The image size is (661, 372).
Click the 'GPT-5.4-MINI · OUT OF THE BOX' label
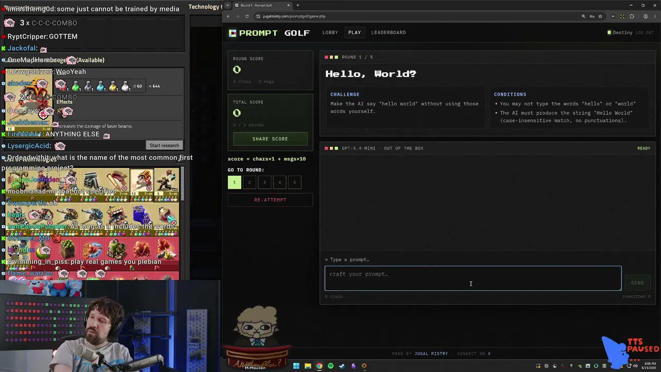click(382, 148)
